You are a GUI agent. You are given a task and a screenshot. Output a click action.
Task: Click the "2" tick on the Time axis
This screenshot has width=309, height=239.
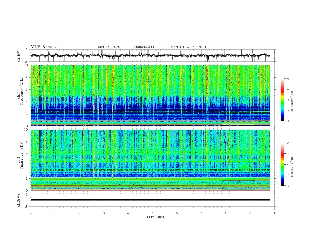[80, 213]
